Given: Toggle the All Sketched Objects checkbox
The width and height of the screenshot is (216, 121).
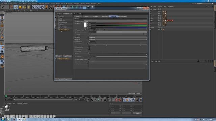Looking at the screenshot, I should click(x=89, y=60).
